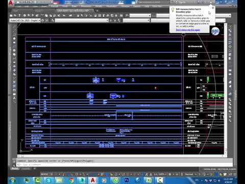Select the Revision Cloud tool
The image size is (245, 184).
(14, 54)
